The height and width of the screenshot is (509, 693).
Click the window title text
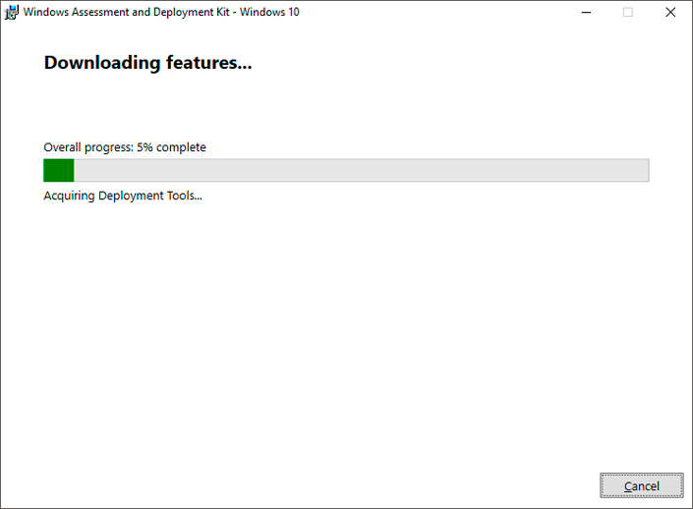[161, 12]
